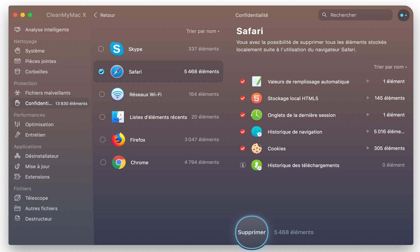
Task: Uncheck Stockage local HTML5
Action: pos(243,98)
